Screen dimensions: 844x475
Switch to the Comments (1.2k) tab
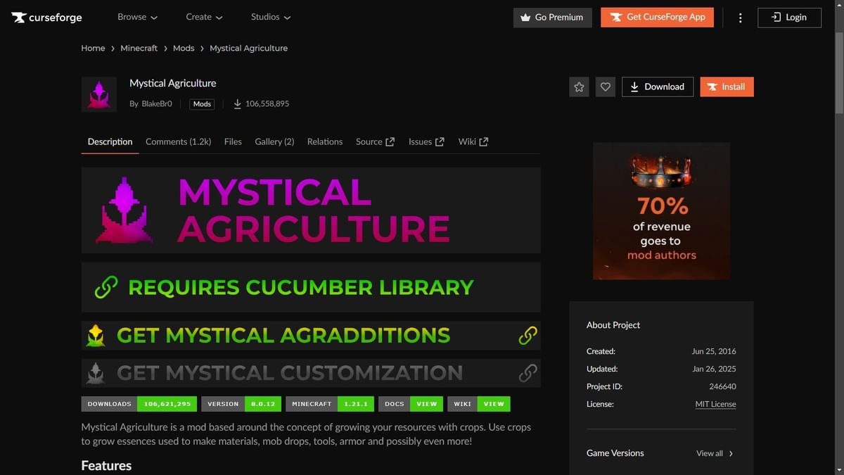(178, 141)
